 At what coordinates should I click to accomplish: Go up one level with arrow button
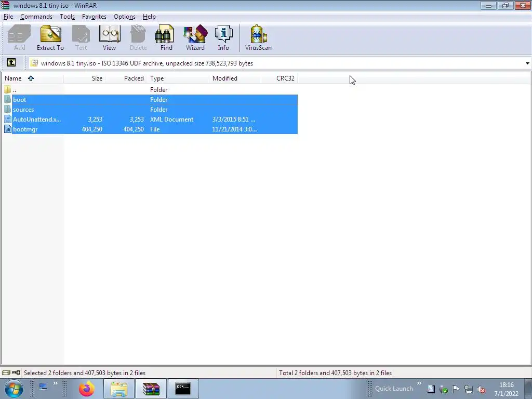11,63
